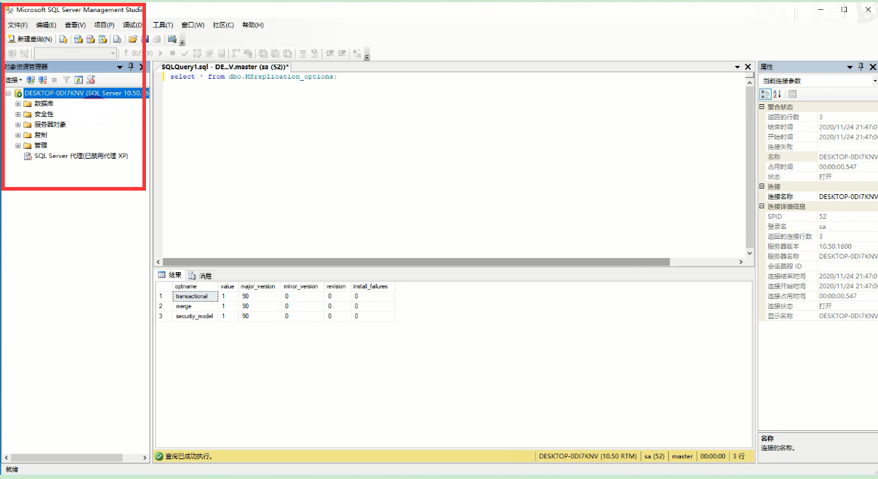
Task: Collapse the DESKTOP-0DI7KNV server node
Action: (8, 93)
